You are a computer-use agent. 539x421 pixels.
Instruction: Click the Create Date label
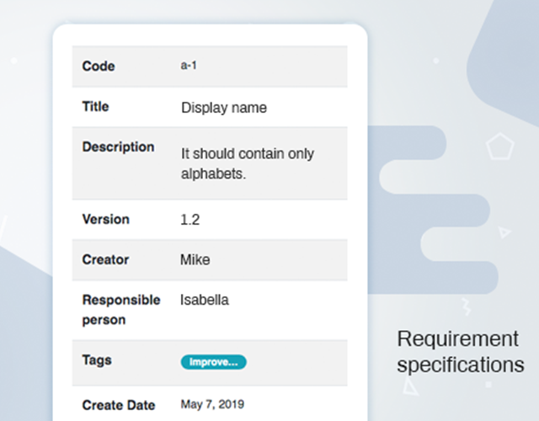pyautogui.click(x=119, y=405)
